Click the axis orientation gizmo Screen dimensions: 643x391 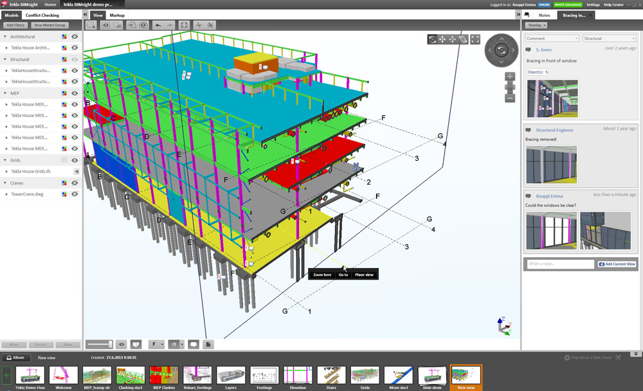click(x=504, y=326)
